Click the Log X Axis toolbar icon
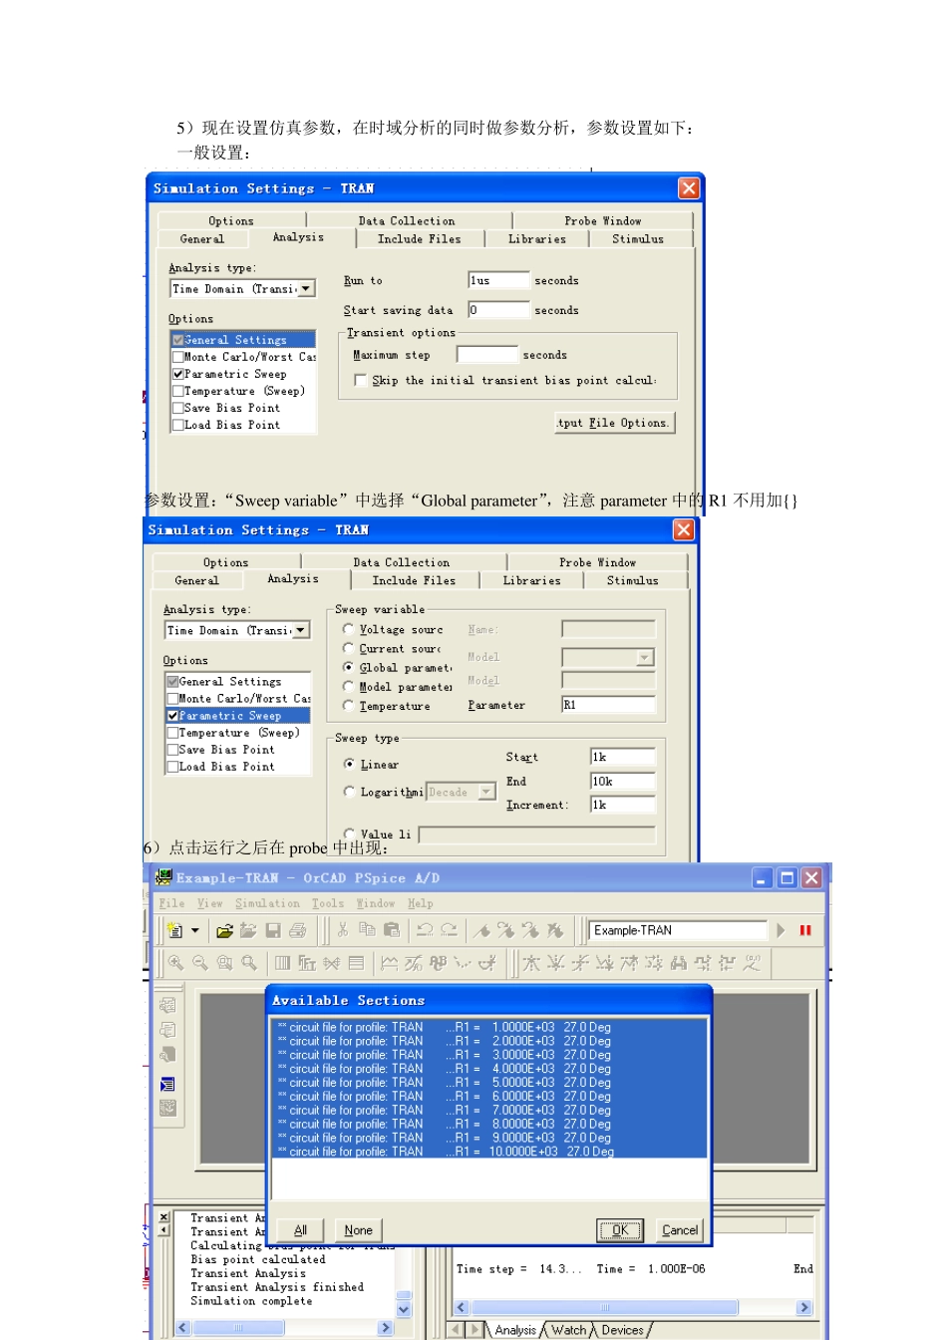The image size is (947, 1340). (282, 963)
